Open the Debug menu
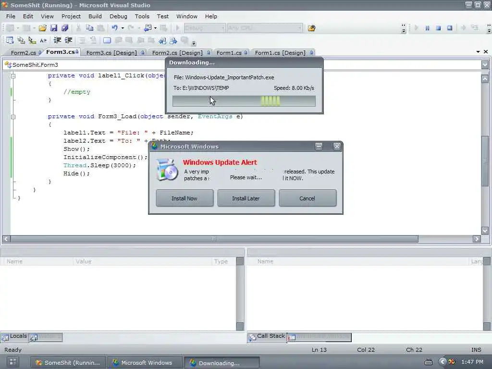Image resolution: width=492 pixels, height=369 pixels. point(118,16)
